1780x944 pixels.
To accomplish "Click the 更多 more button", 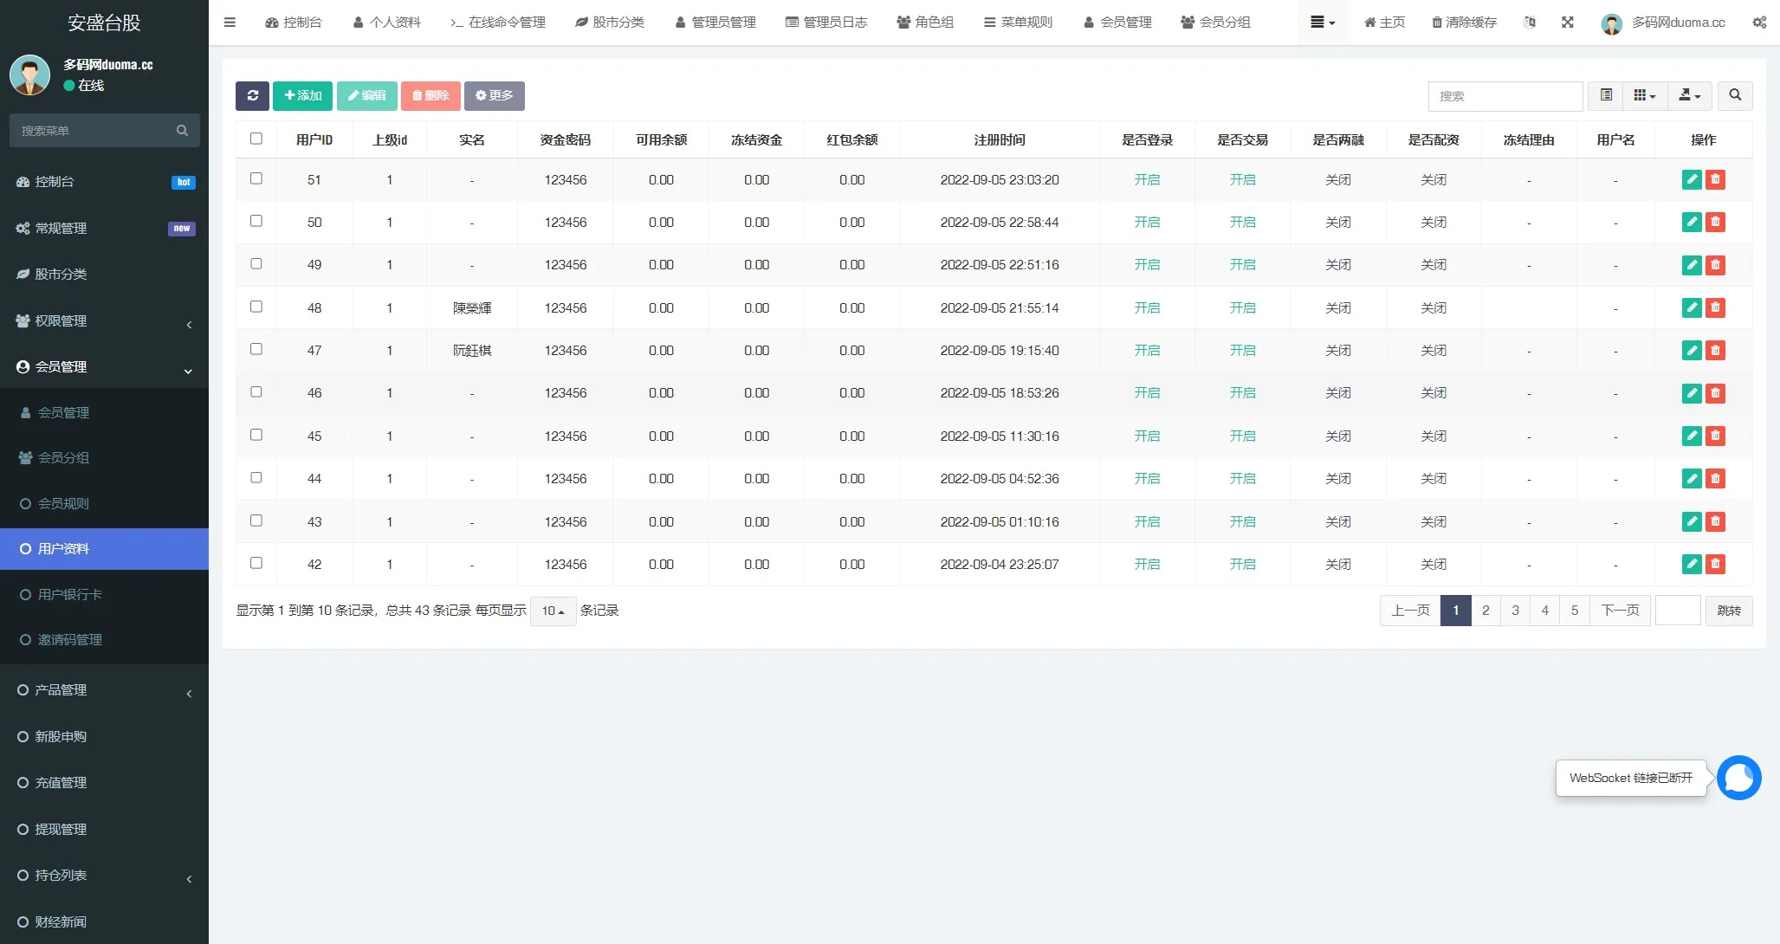I will [x=495, y=96].
